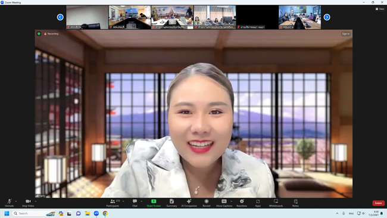Show Captions in the meeting
The image size is (387, 218).
coord(224,203)
